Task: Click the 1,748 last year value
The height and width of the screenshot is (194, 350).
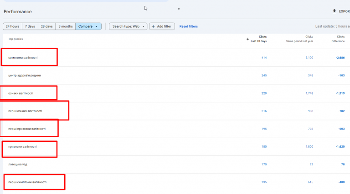Action: pyautogui.click(x=309, y=93)
